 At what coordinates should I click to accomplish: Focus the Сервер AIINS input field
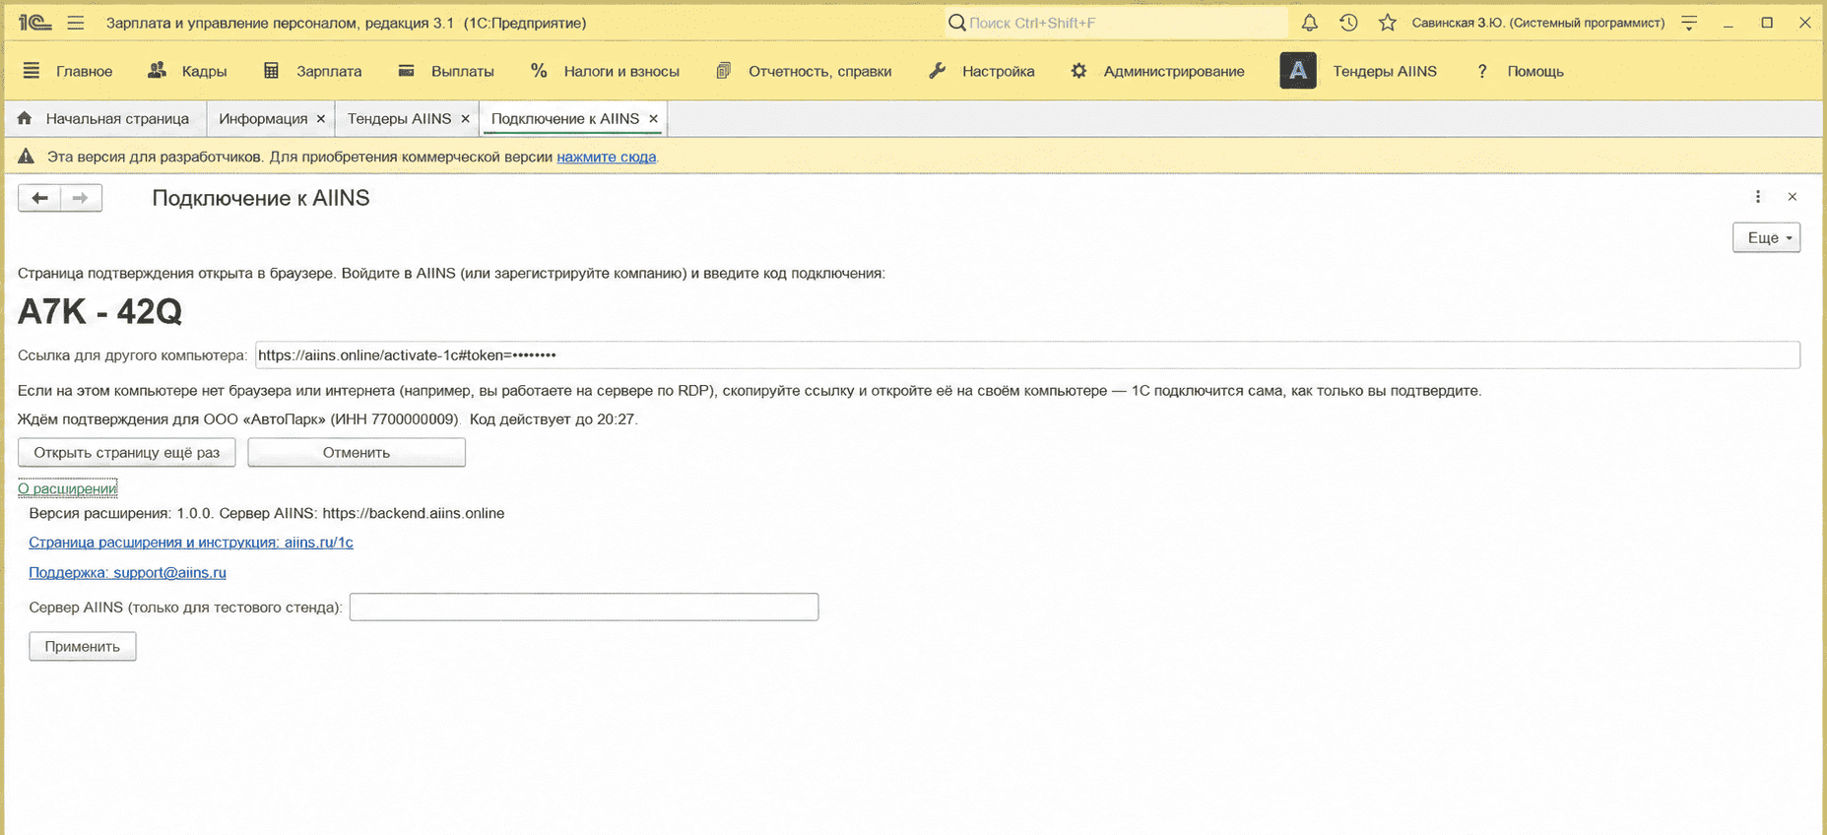(584, 607)
